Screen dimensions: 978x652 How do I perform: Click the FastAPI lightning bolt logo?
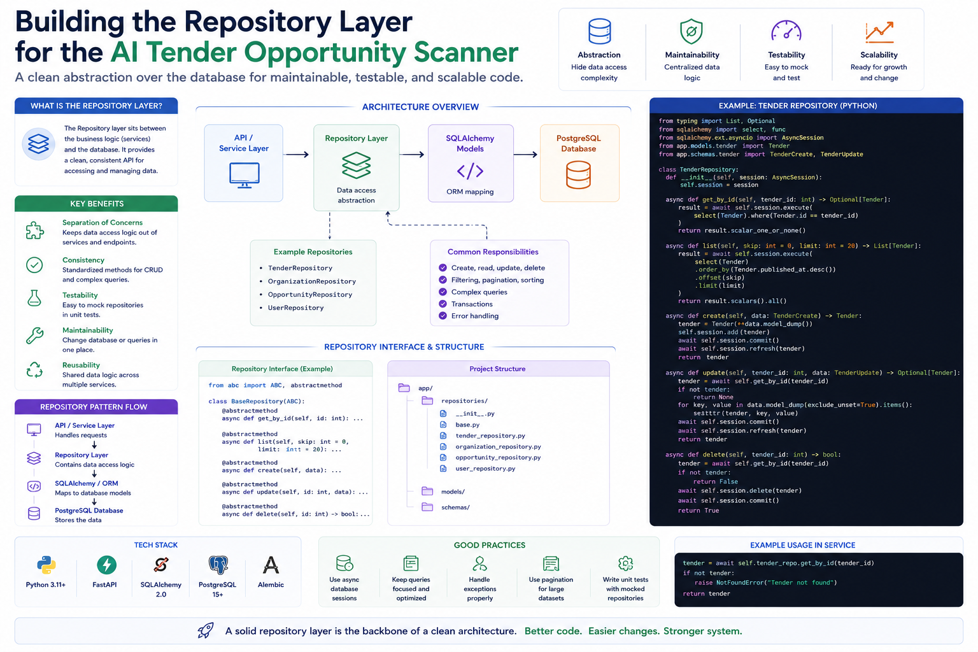(x=106, y=565)
